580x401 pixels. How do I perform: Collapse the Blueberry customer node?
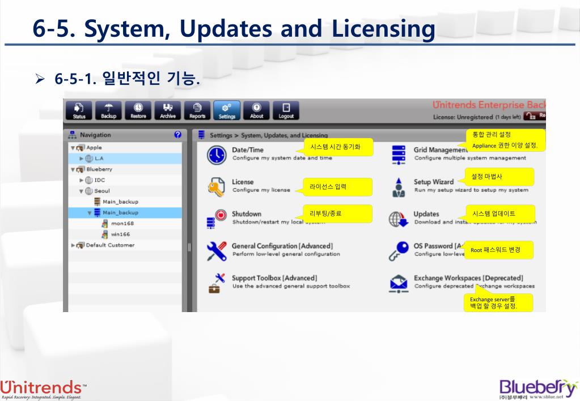click(x=73, y=170)
